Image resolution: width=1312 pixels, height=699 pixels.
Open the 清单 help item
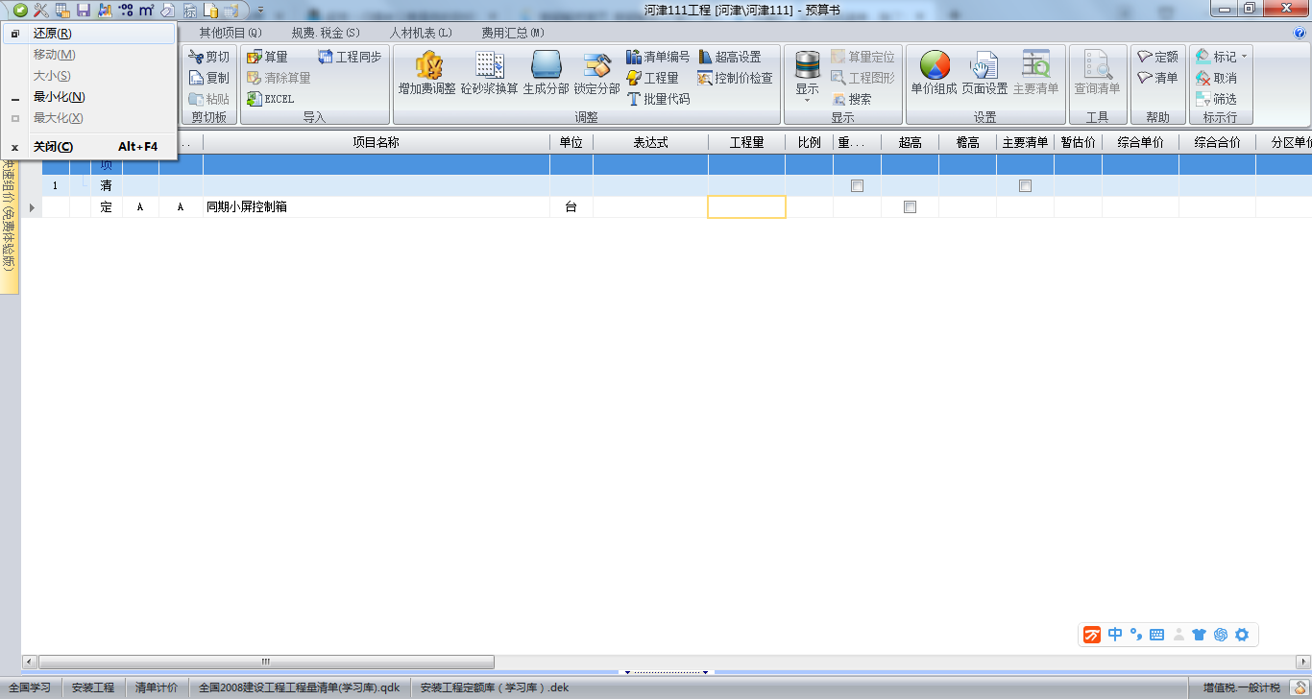(x=1157, y=78)
